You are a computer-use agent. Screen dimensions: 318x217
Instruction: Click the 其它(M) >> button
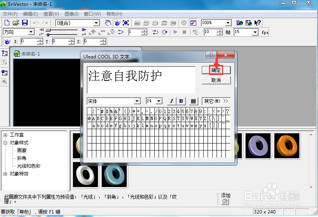point(216,101)
